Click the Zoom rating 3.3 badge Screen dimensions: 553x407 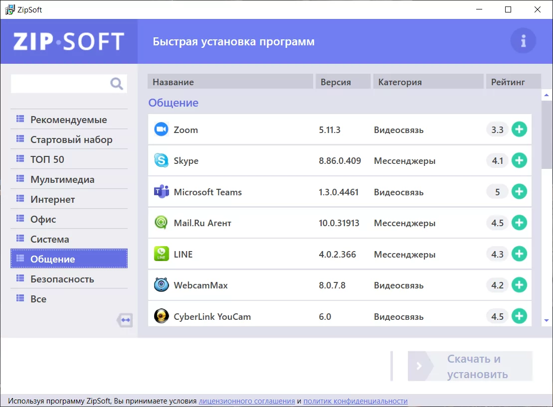coord(497,130)
